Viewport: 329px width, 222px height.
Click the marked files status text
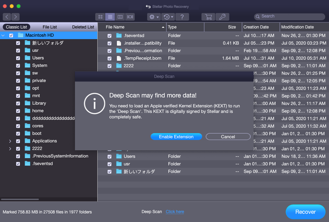click(x=47, y=212)
